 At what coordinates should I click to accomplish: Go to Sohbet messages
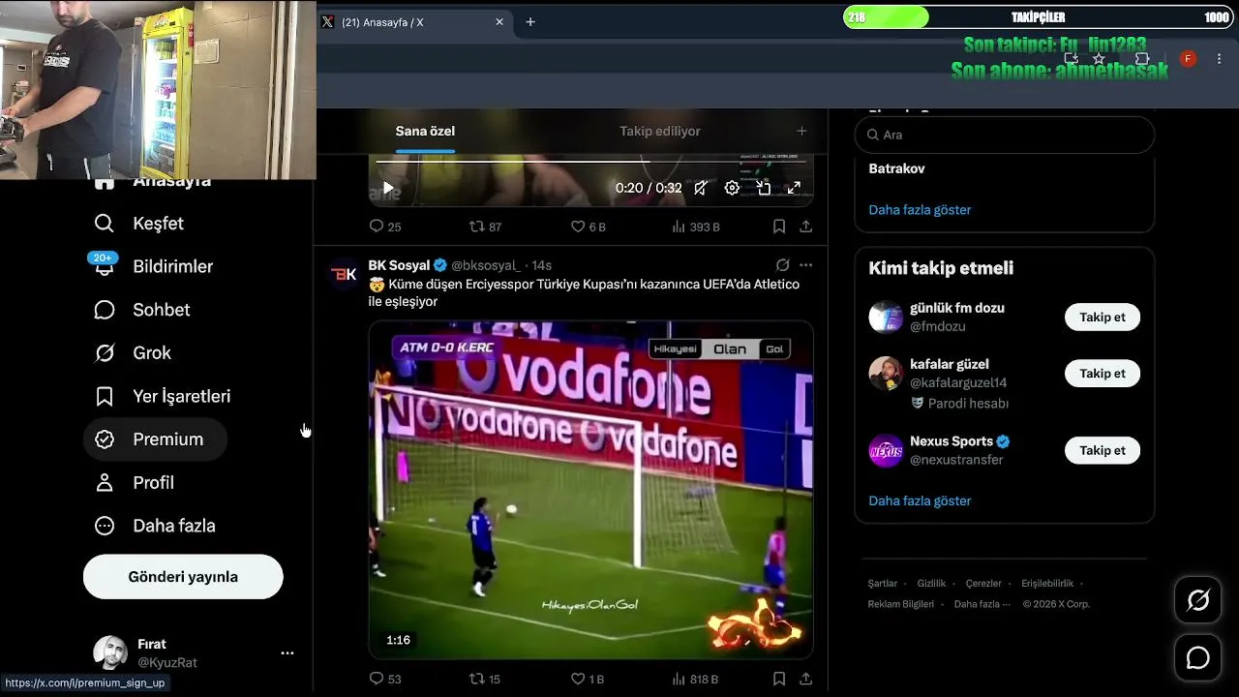(x=142, y=310)
